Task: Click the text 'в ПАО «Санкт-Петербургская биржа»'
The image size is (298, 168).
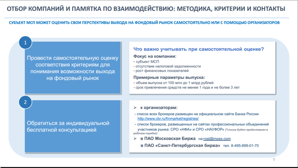Action: (180, 146)
